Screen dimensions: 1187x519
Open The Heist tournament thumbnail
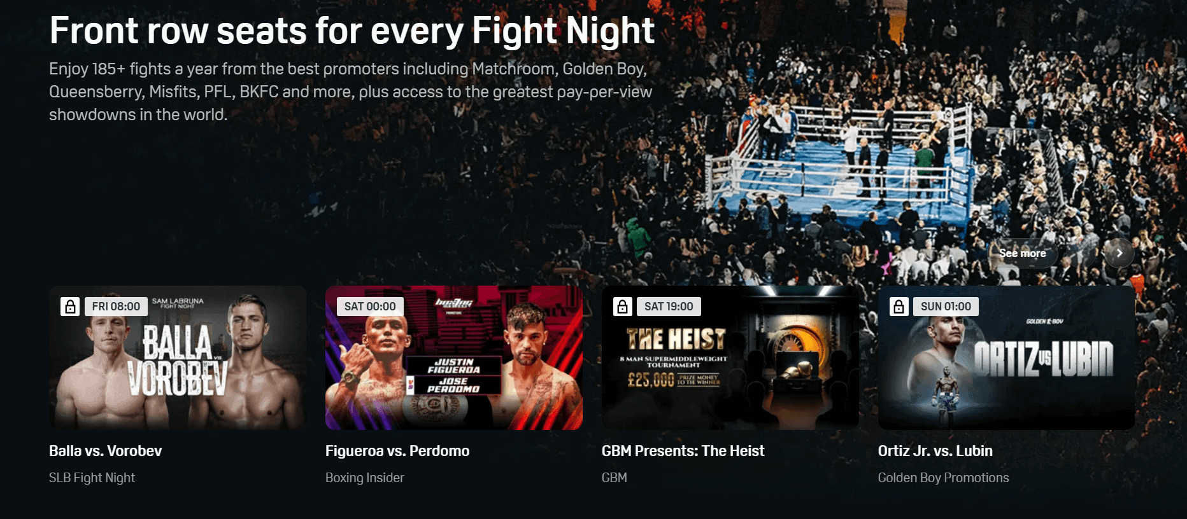tap(730, 357)
